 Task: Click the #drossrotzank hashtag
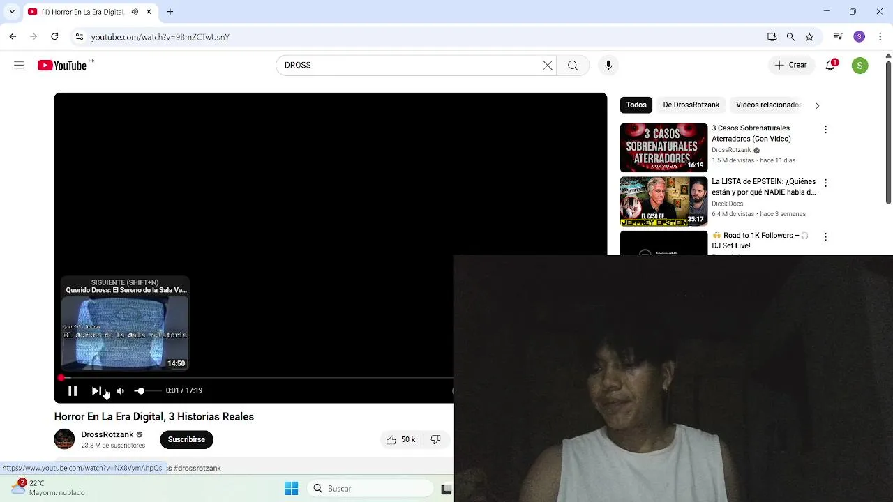coord(197,468)
